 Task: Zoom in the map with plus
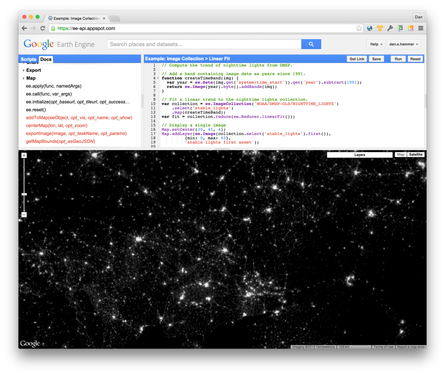pos(24,155)
